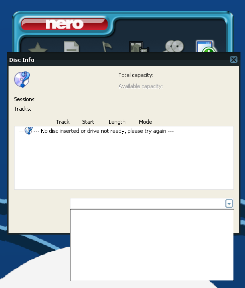Select the Data document category icon

tap(71, 47)
